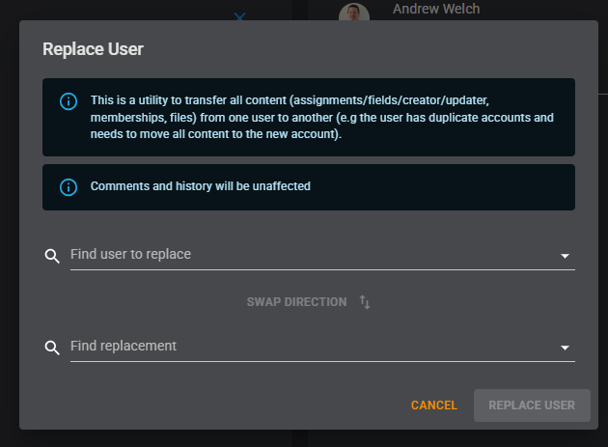Image resolution: width=608 pixels, height=447 pixels.
Task: Click the search icon for user to replace
Action: [x=52, y=256]
